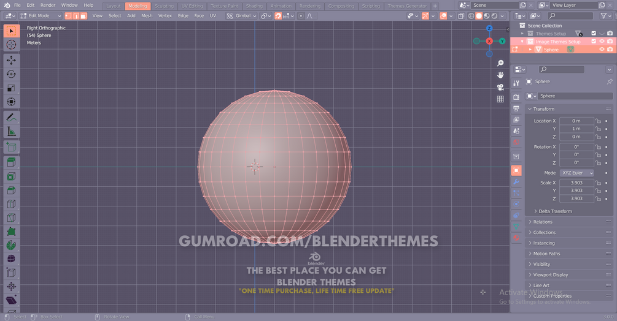Toggle snapping magnet button
Viewport: 617px width, 321px height.
278,16
